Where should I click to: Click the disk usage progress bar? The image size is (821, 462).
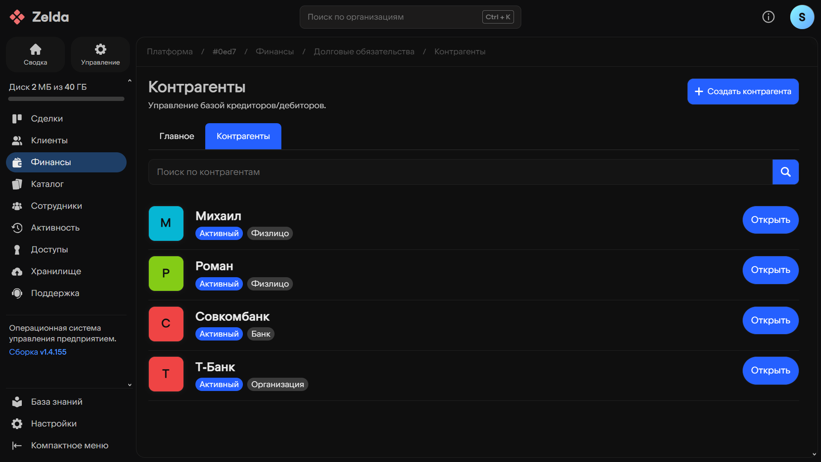pos(66,99)
